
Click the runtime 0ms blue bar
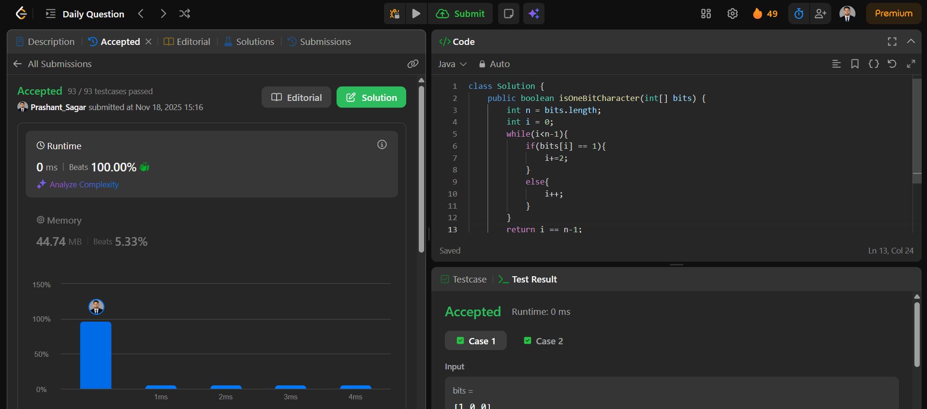click(x=96, y=355)
